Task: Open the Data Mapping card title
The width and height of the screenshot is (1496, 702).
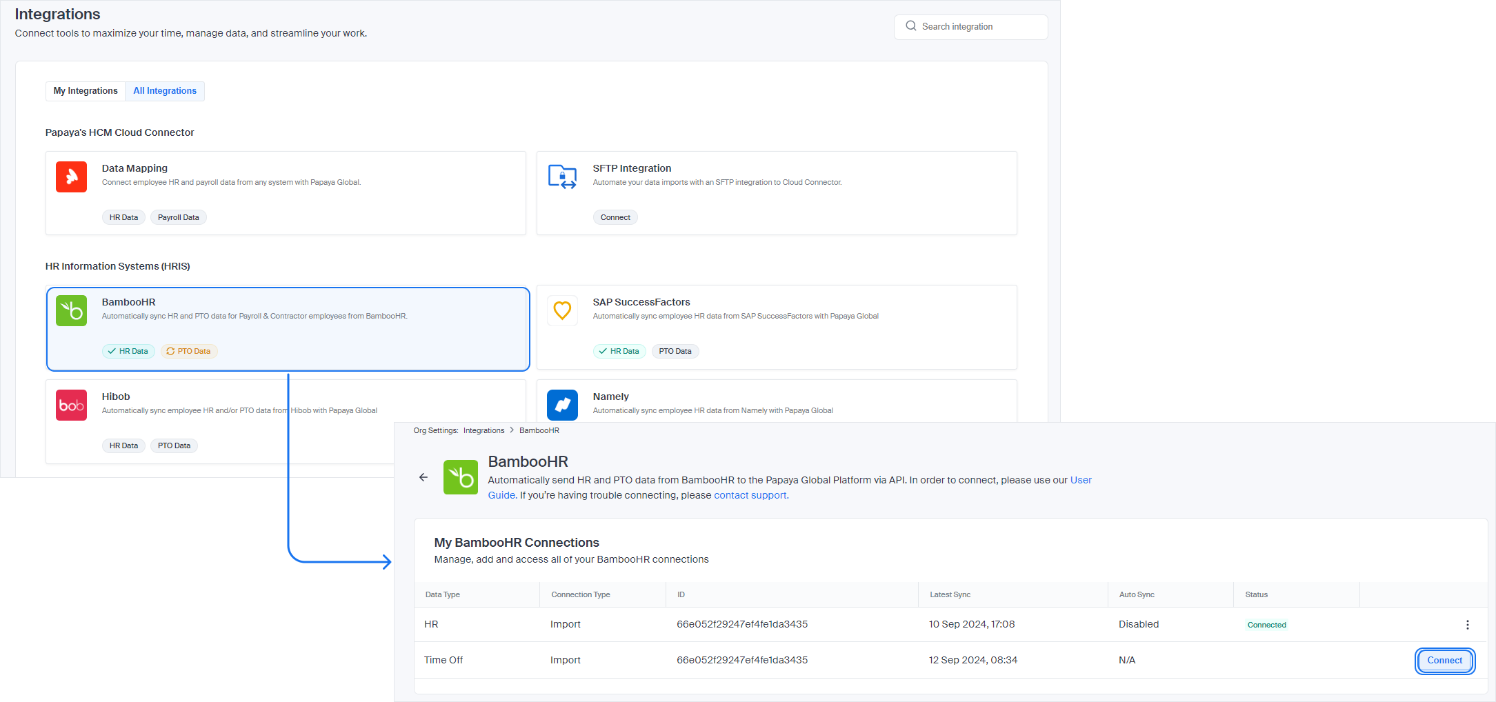Action: coord(134,168)
